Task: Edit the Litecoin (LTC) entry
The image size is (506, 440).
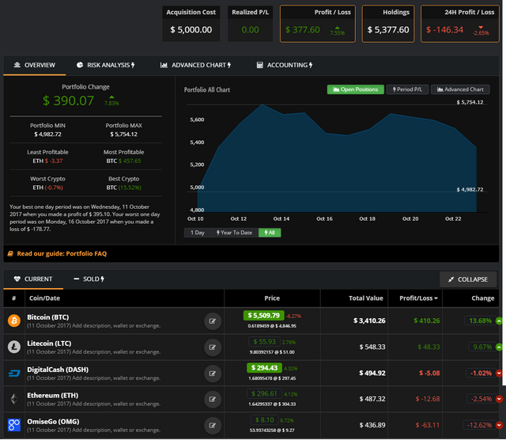Action: coord(213,347)
